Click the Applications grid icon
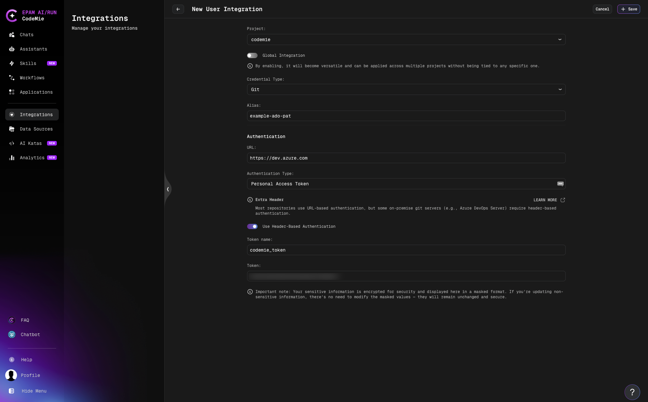This screenshot has width=648, height=402. (12, 92)
